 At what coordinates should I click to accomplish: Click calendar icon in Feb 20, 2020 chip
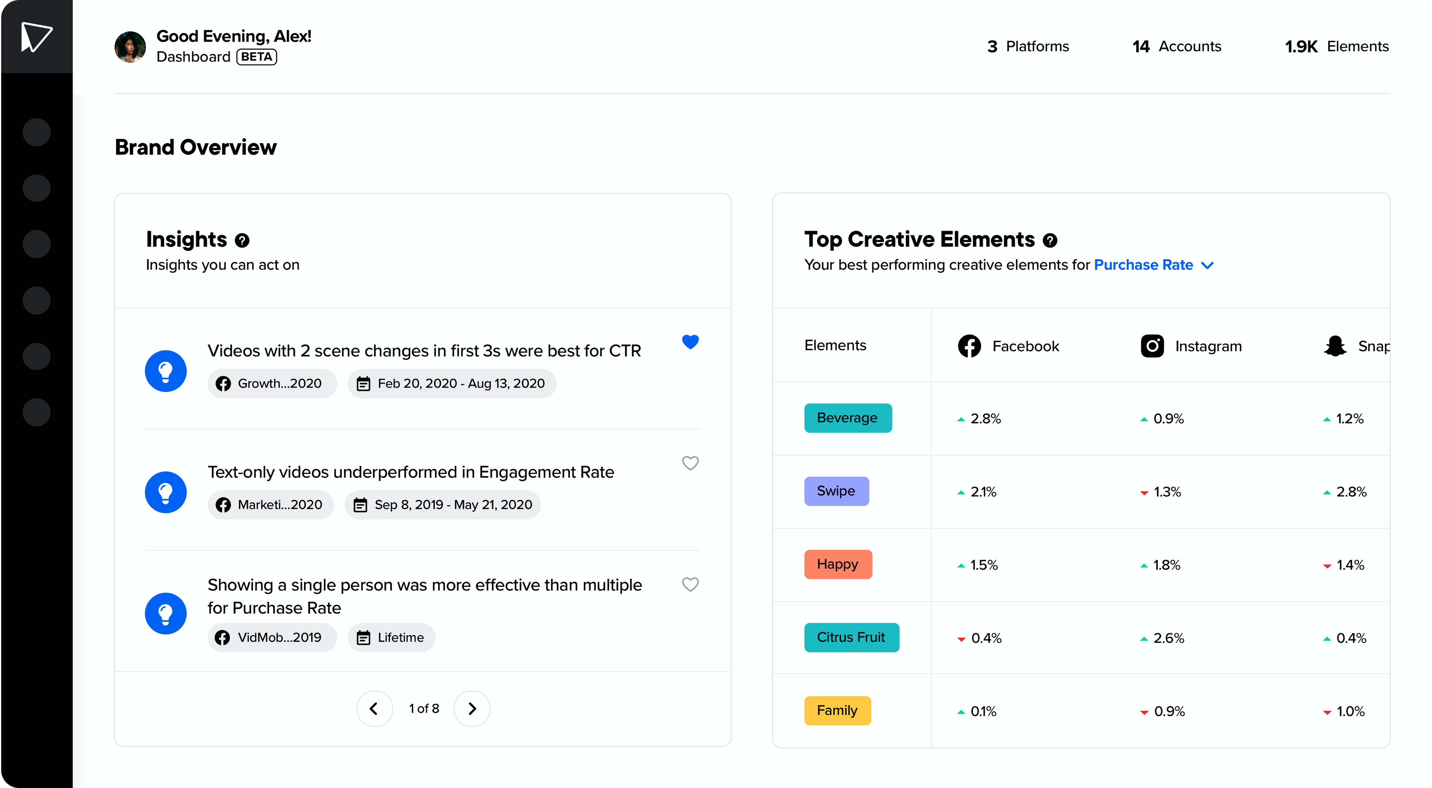363,384
